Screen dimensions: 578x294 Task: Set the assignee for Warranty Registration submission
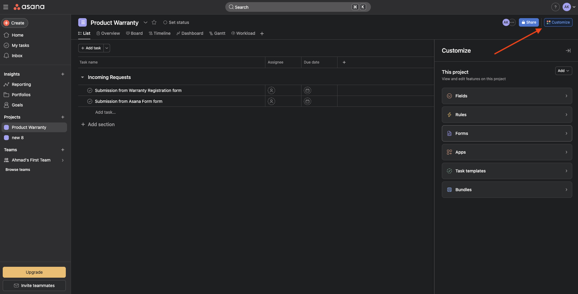(271, 90)
